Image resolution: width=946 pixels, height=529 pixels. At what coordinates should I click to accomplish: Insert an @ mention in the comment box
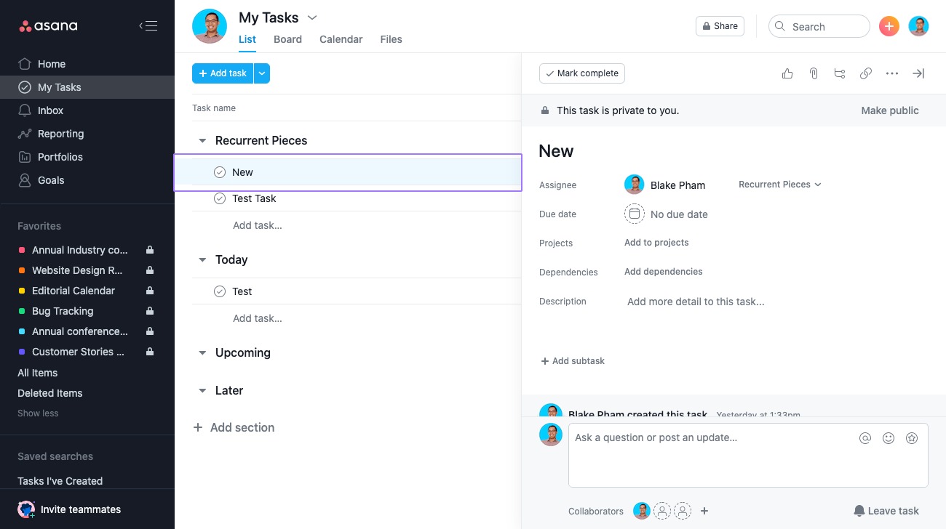click(x=865, y=437)
